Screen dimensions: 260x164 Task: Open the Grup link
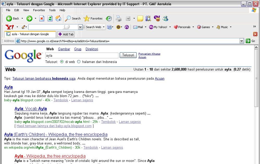pos(78,49)
